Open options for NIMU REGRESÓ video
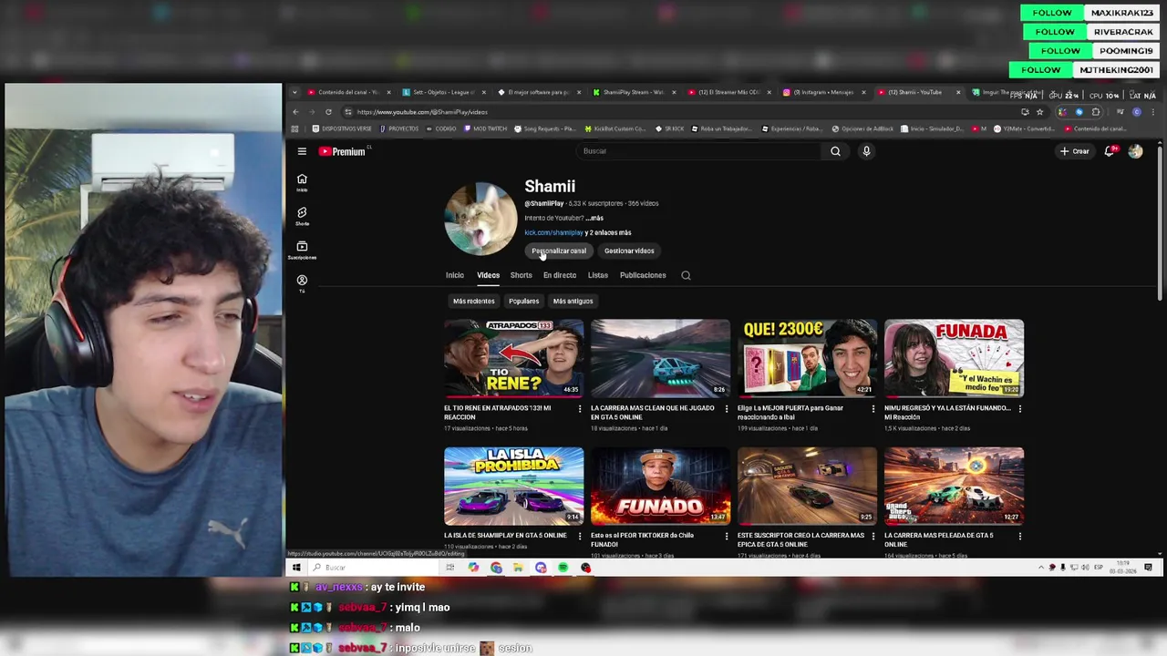The height and width of the screenshot is (656, 1167). [x=1019, y=408]
